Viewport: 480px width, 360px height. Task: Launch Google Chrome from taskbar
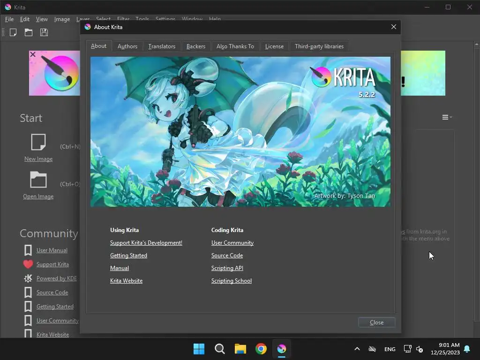pyautogui.click(x=261, y=349)
